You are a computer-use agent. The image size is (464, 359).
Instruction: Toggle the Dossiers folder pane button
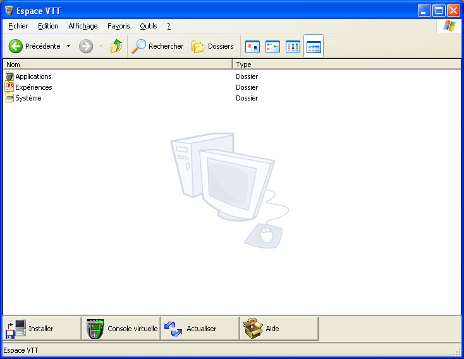coord(212,46)
